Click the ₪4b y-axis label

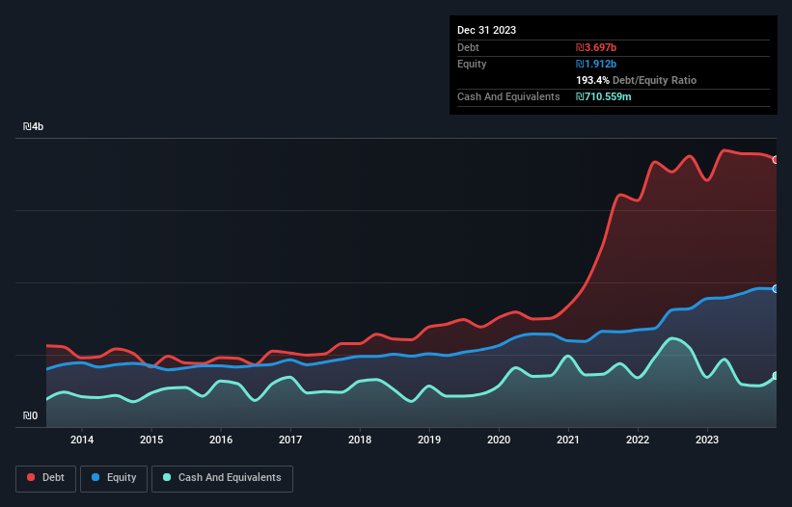click(34, 126)
